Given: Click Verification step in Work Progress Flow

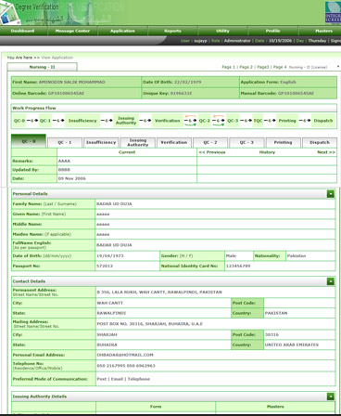Looking at the screenshot, I should click(167, 121).
